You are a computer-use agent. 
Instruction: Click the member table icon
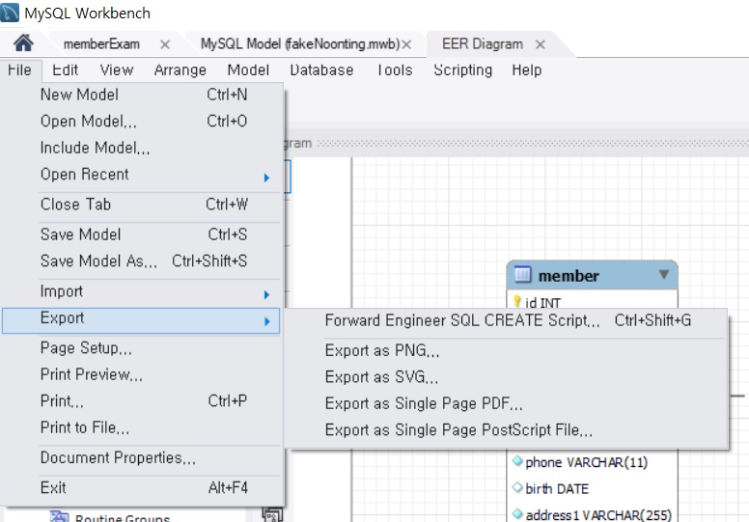coord(522,275)
